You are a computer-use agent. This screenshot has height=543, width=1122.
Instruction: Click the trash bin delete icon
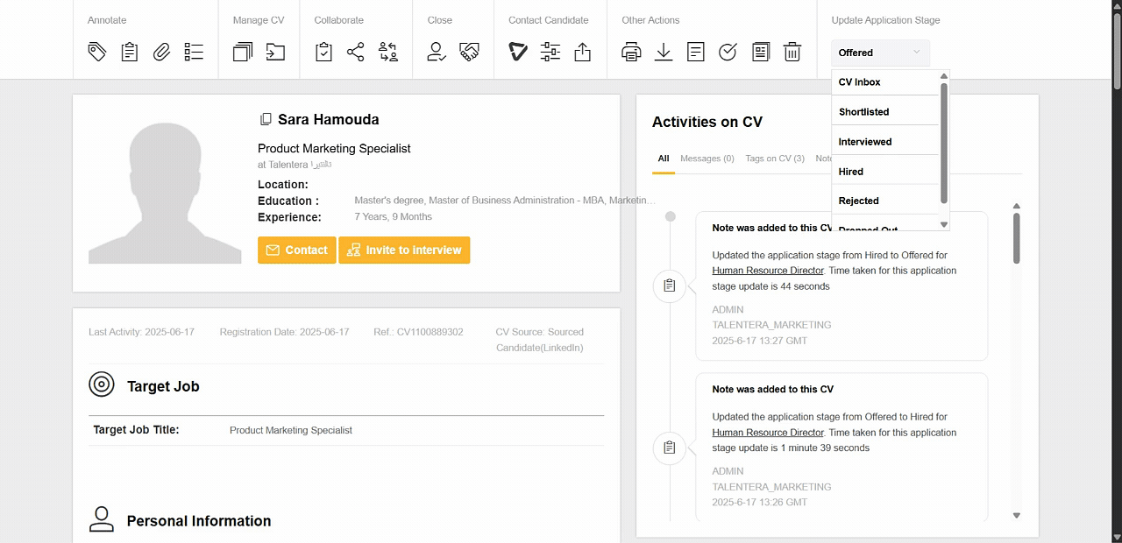pos(792,53)
